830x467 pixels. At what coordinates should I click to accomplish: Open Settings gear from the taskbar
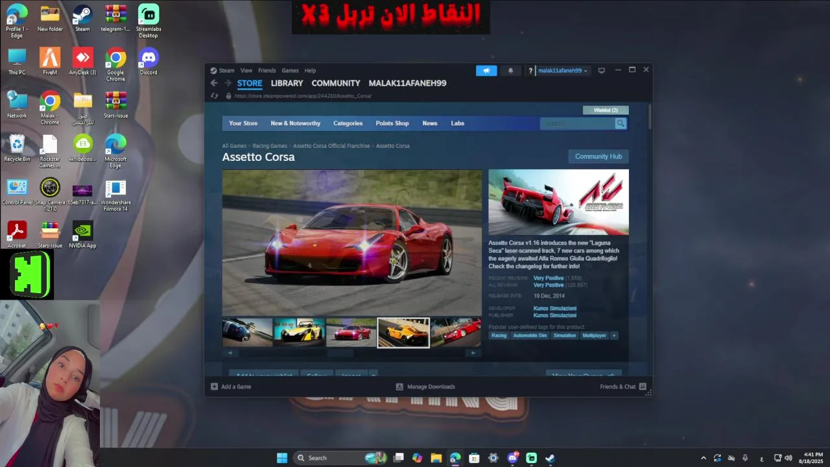tap(493, 458)
